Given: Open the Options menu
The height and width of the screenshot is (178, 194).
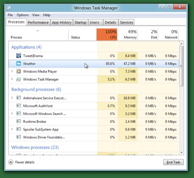Looking at the screenshot, I should [x=23, y=15].
